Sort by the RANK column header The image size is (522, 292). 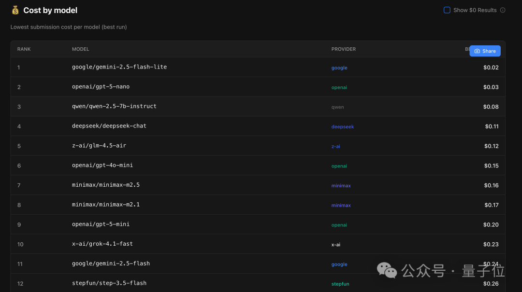coord(24,49)
